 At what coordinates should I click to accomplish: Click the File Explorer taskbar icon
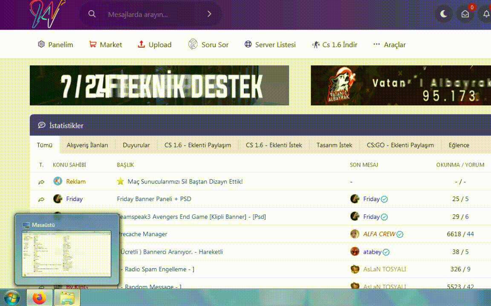click(x=67, y=297)
